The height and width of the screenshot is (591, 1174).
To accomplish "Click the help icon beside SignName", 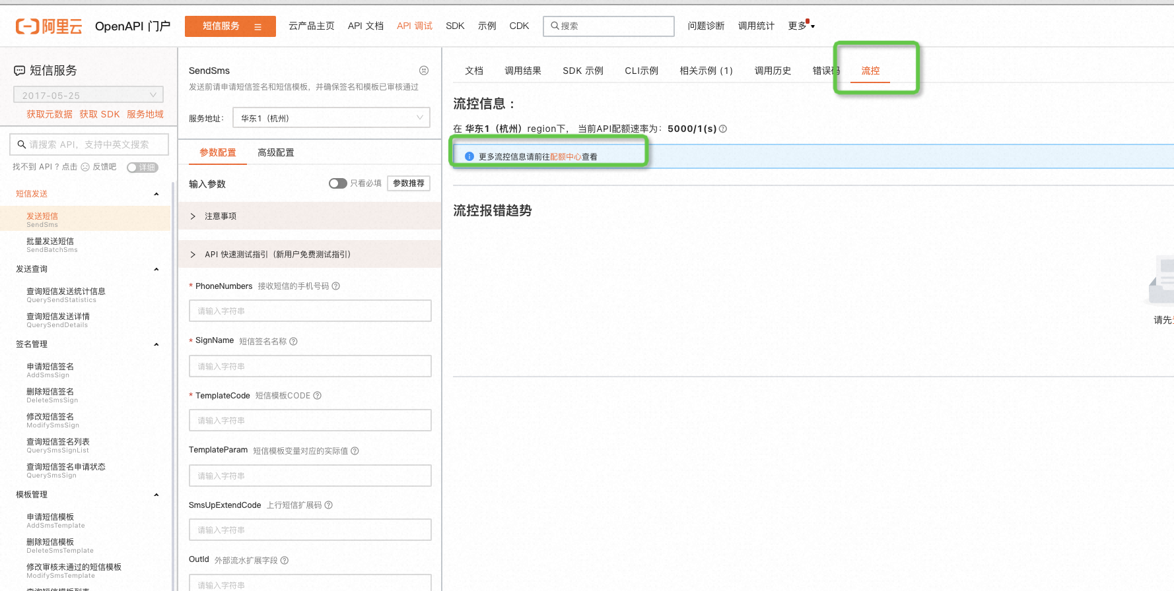I will coord(294,341).
